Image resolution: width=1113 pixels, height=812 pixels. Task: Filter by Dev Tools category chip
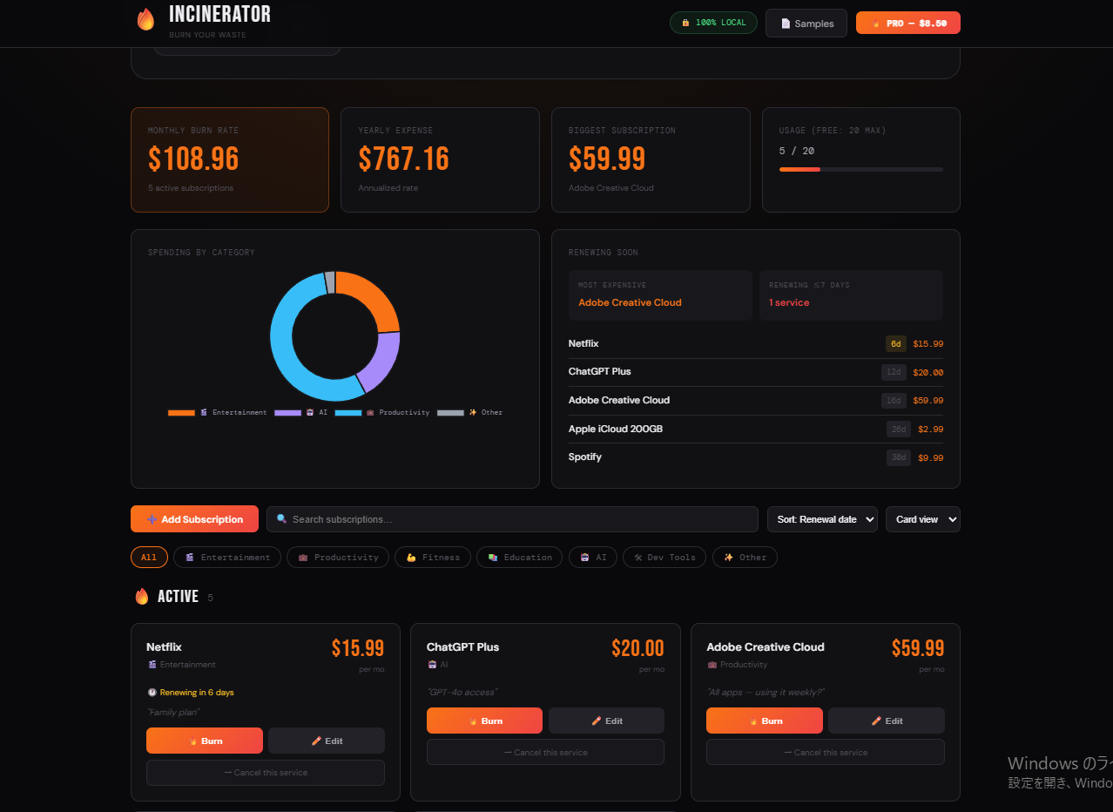[x=664, y=558]
